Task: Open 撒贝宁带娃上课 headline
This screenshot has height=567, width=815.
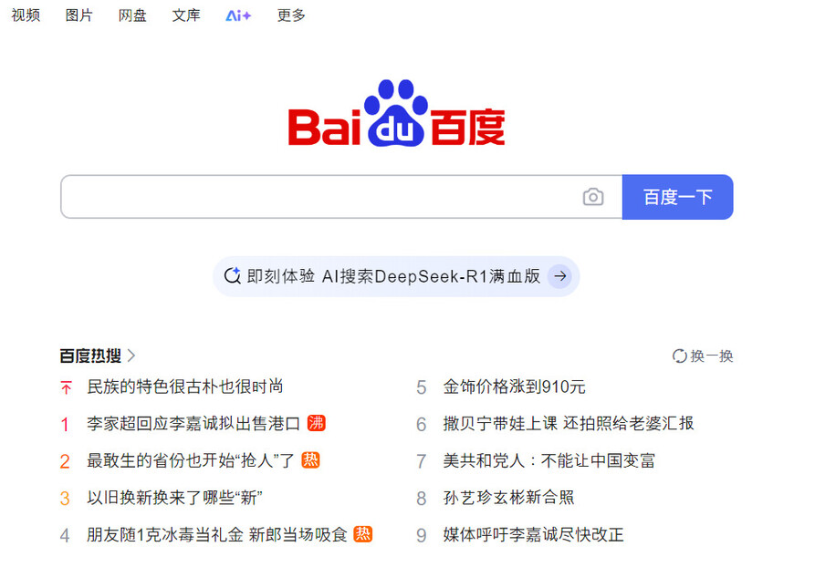Action: pos(568,424)
